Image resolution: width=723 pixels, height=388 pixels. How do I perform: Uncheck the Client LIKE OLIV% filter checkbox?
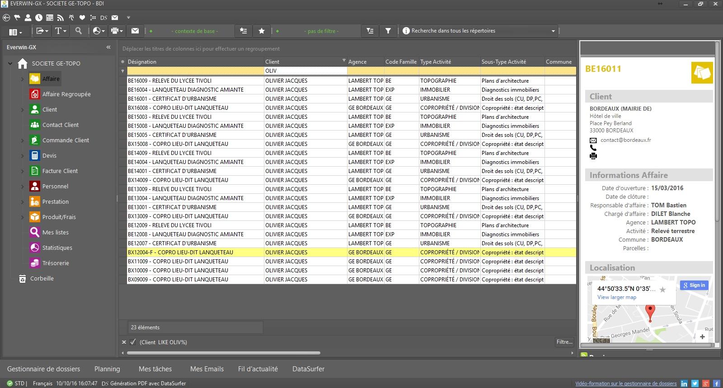click(x=133, y=342)
